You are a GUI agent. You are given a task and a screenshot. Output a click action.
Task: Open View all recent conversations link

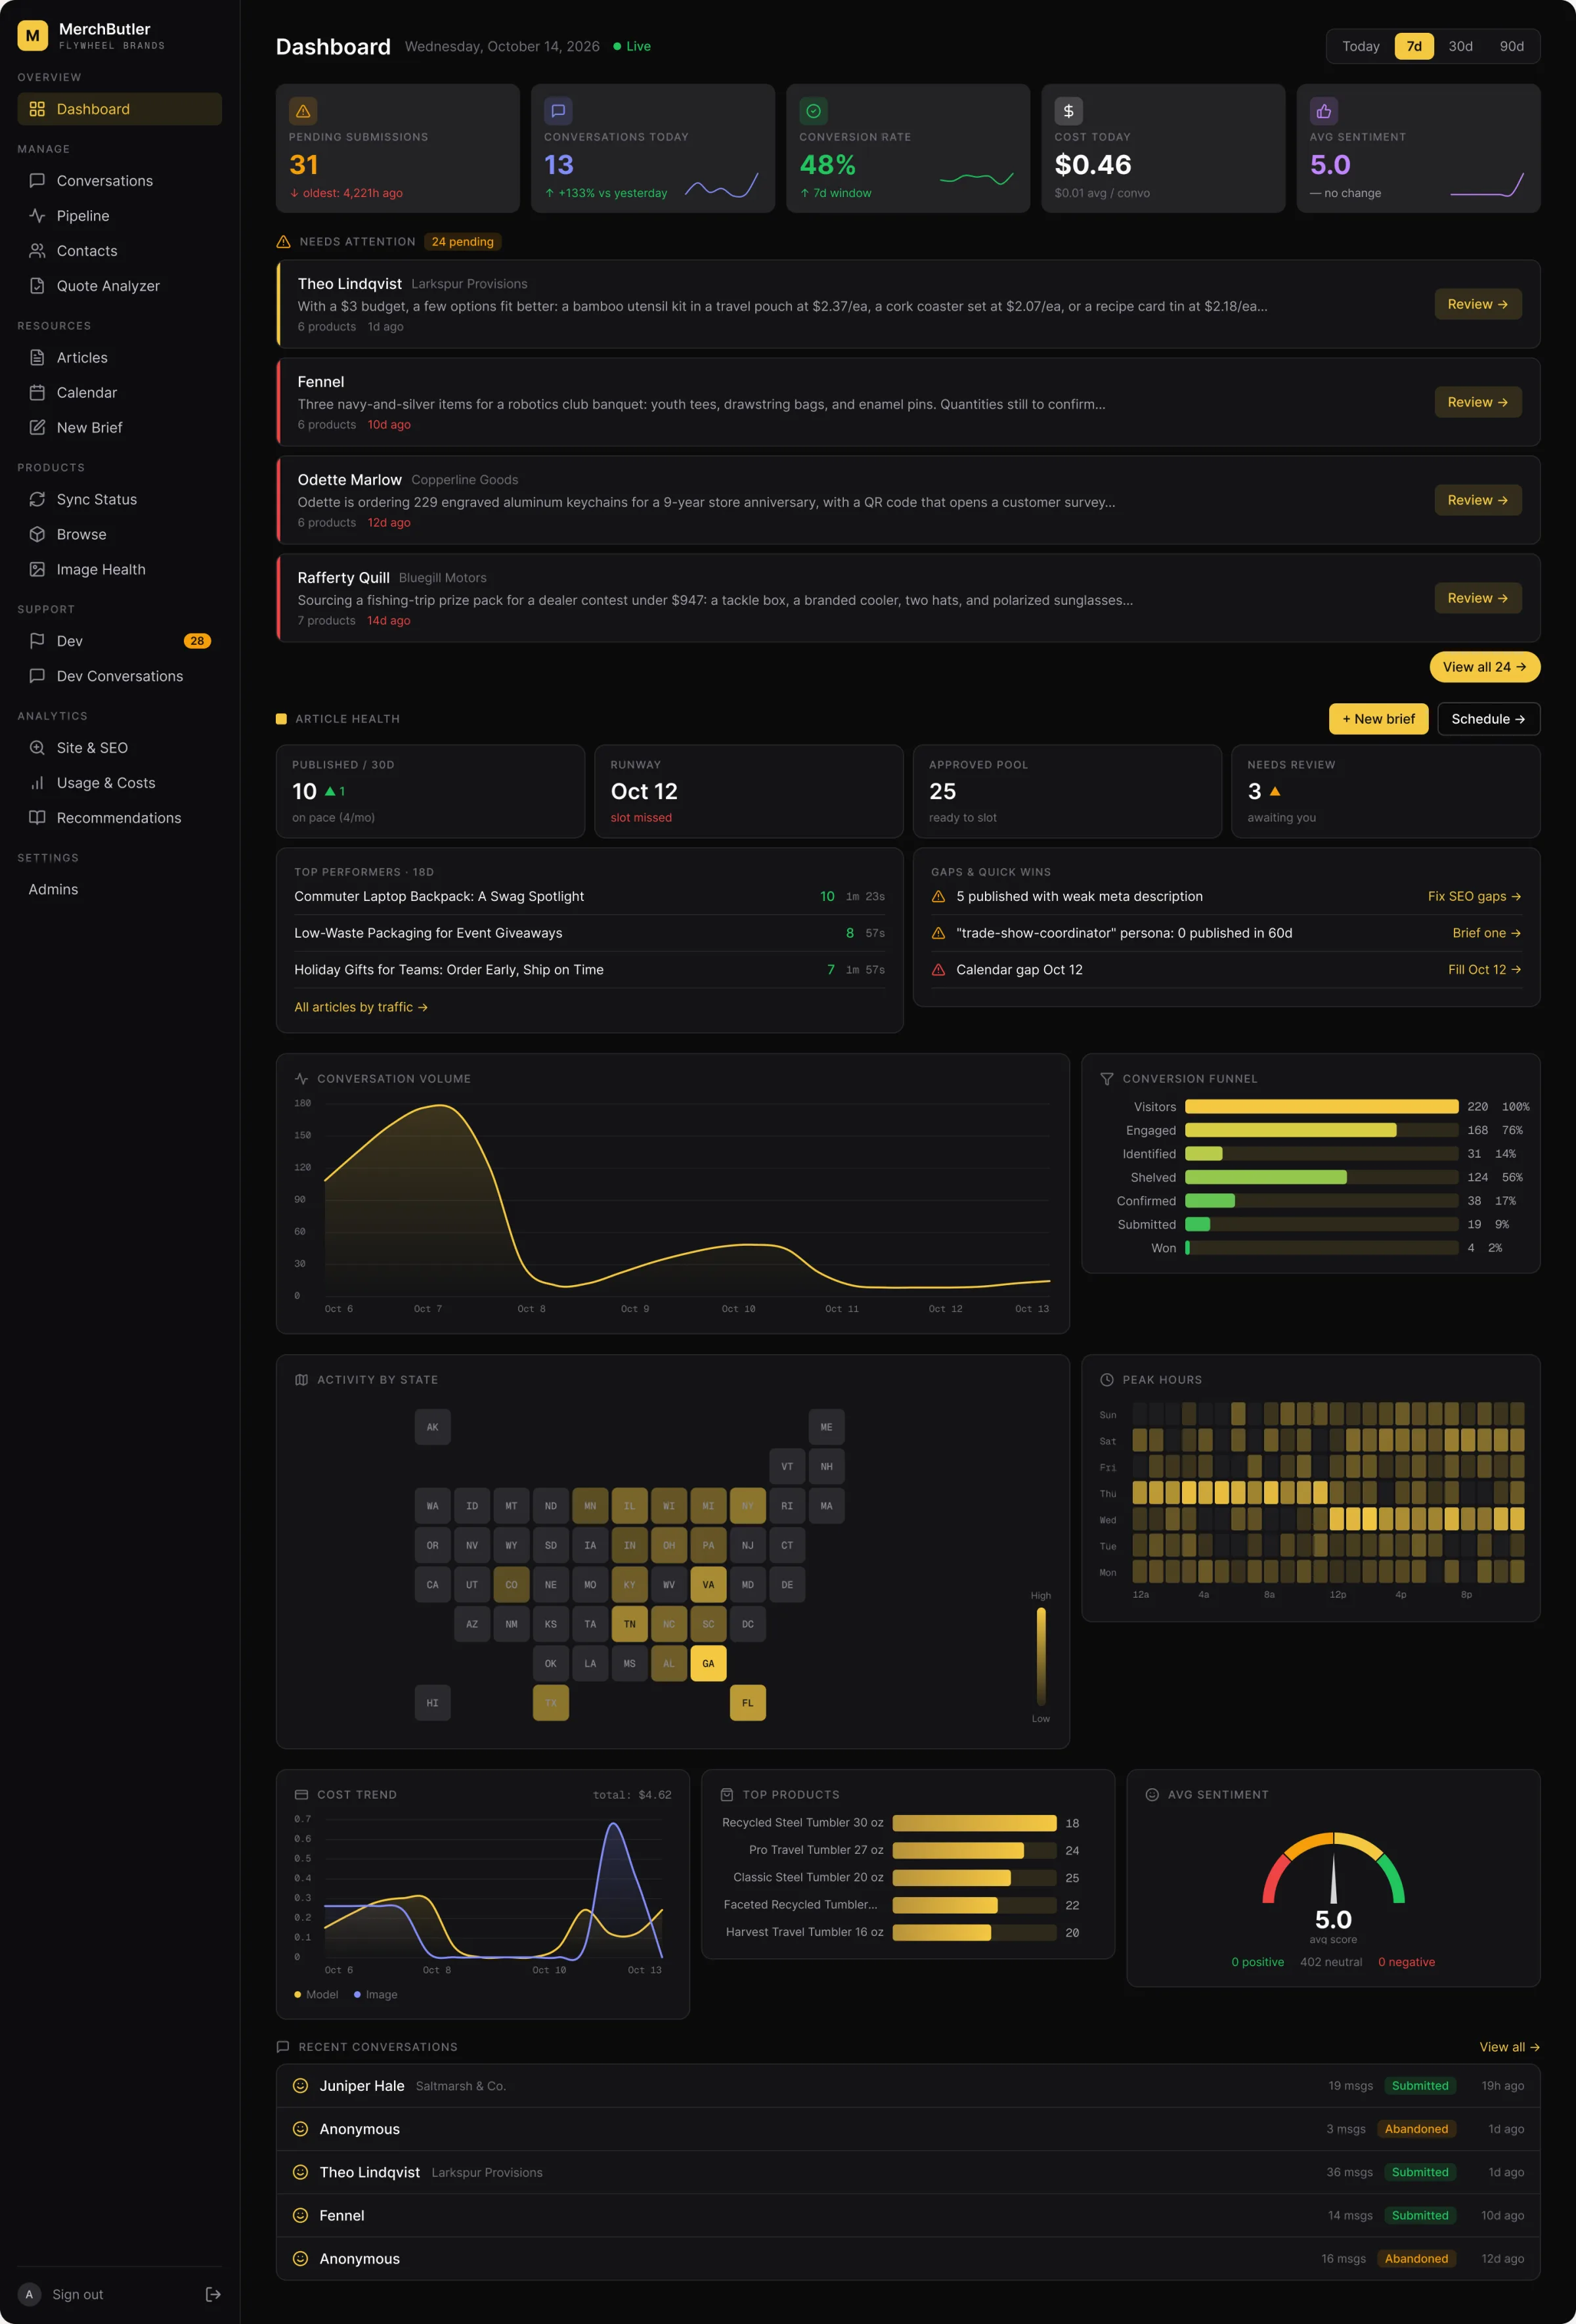click(x=1509, y=2047)
